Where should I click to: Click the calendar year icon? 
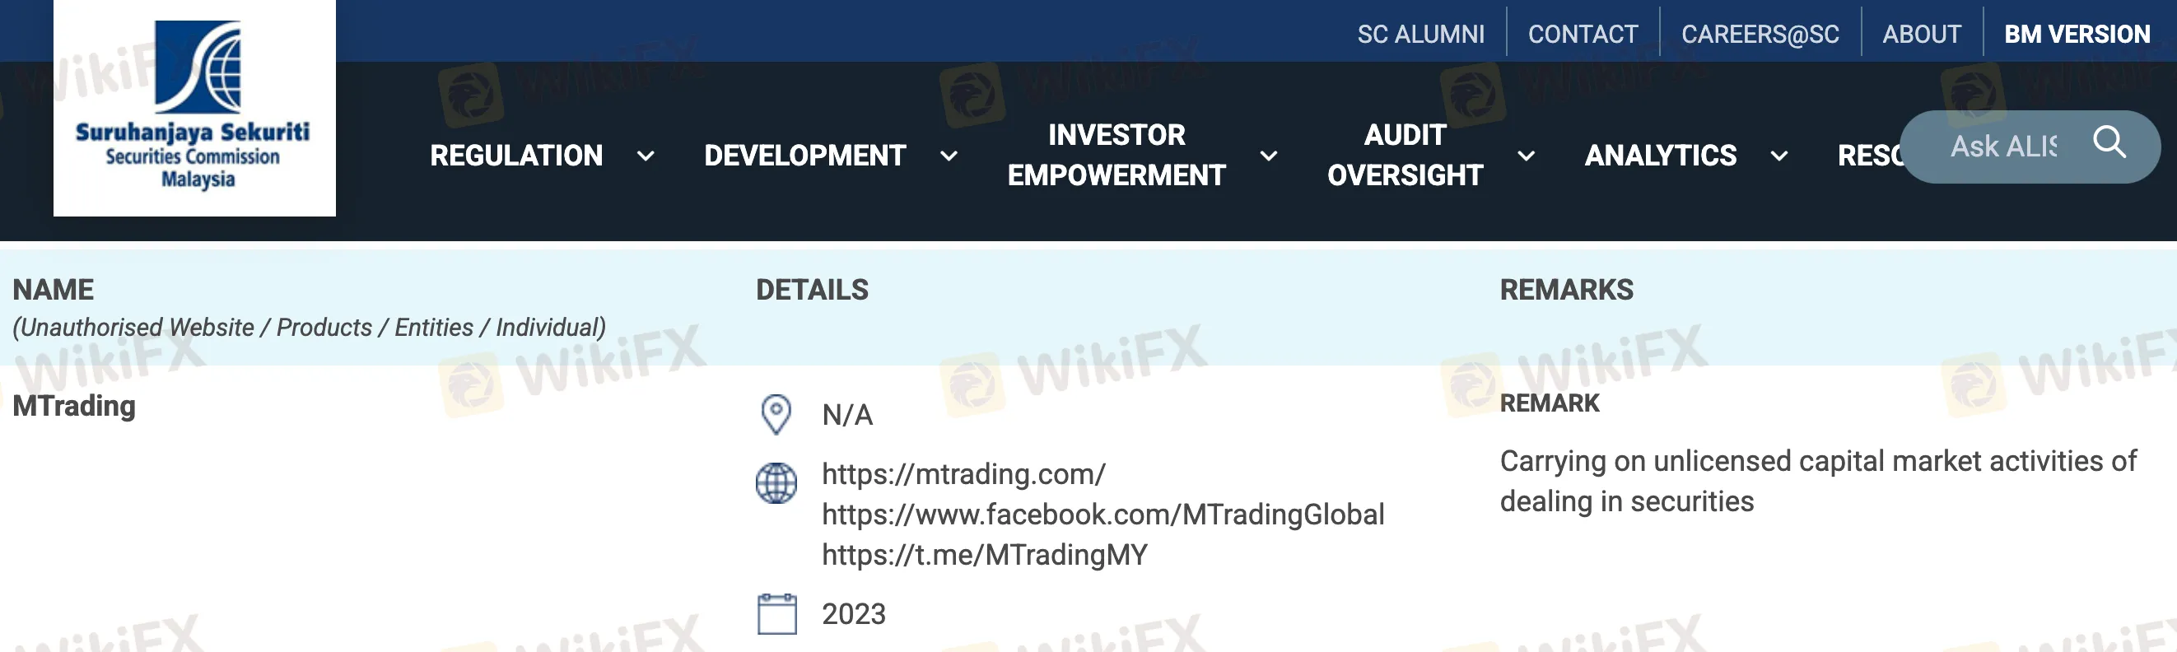pos(776,614)
